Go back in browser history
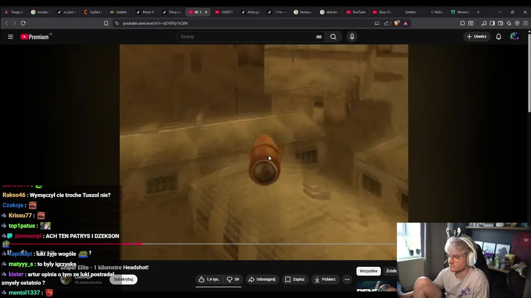The height and width of the screenshot is (298, 531). coord(7,23)
